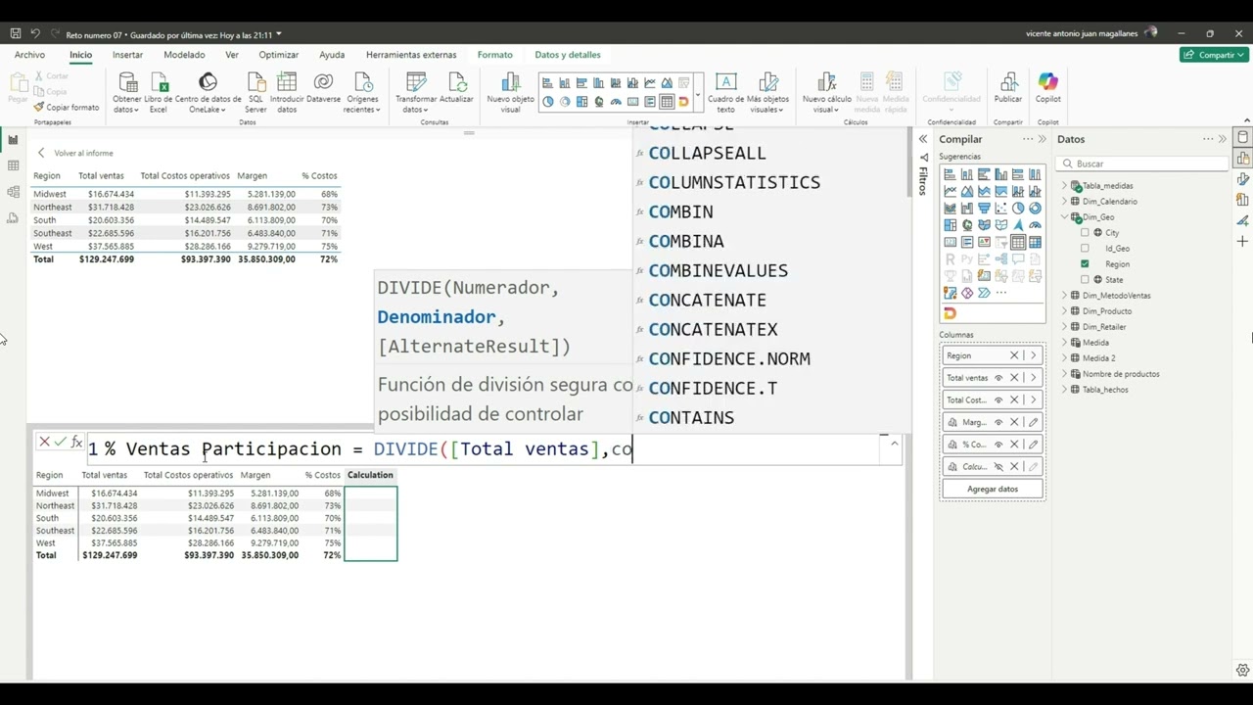Open the Optimizar tab
Image resolution: width=1253 pixels, height=705 pixels.
(279, 55)
